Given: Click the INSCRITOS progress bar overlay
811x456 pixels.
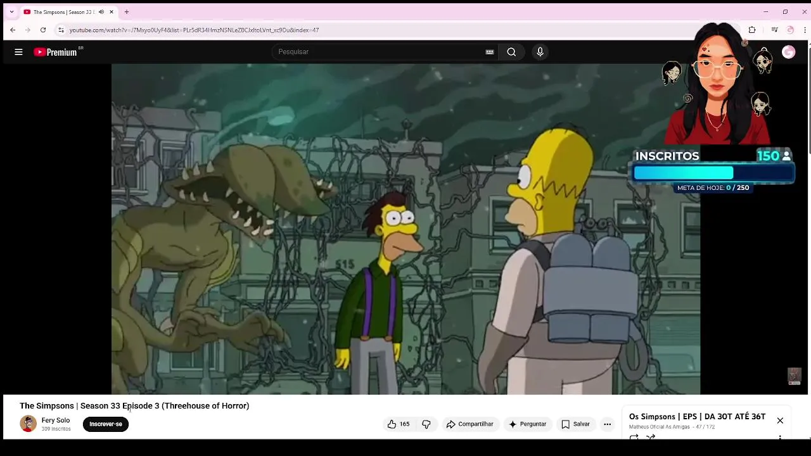Looking at the screenshot, I should click(713, 173).
